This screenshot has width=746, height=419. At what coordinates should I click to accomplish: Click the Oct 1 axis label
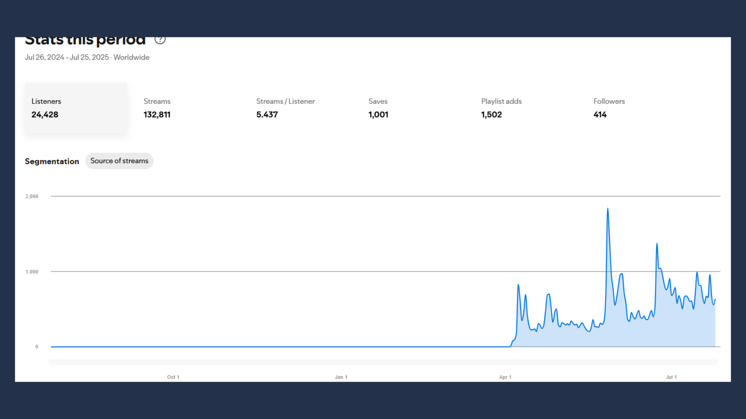pyautogui.click(x=173, y=377)
